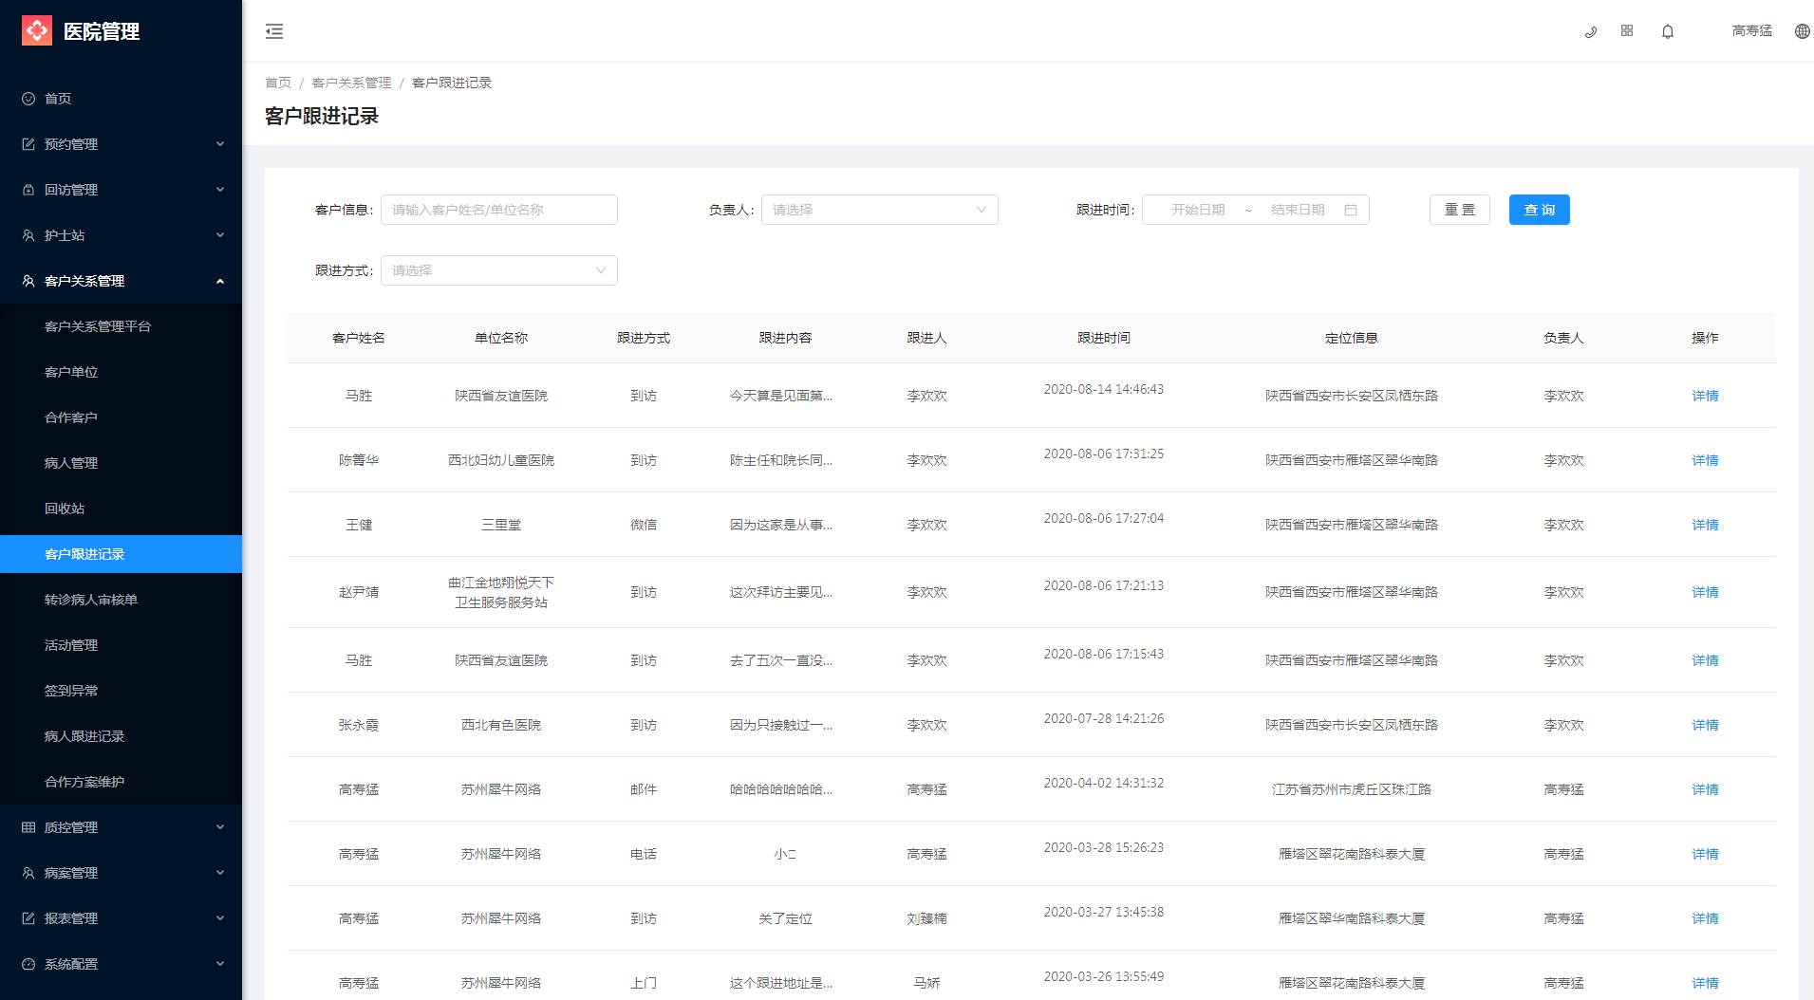The image size is (1814, 1000).
Task: Click the 西北有色医院 cell
Action: (x=501, y=725)
